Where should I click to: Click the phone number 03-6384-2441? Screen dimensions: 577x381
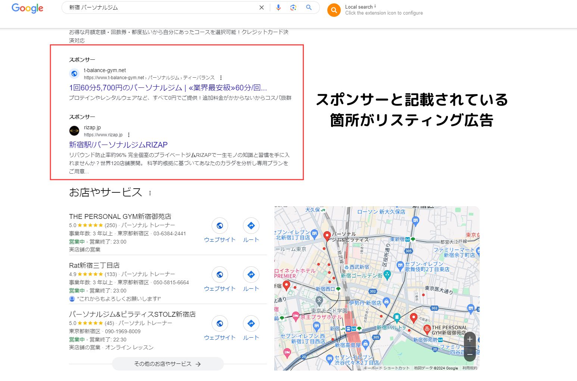click(169, 233)
